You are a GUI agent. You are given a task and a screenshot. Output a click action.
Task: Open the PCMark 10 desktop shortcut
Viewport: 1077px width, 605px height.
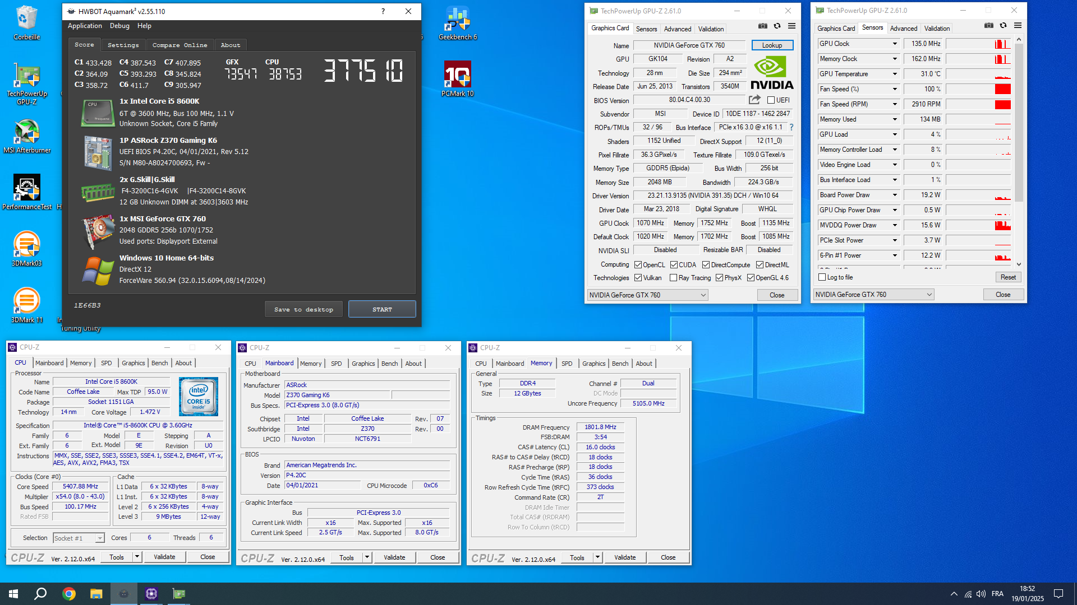pos(458,79)
